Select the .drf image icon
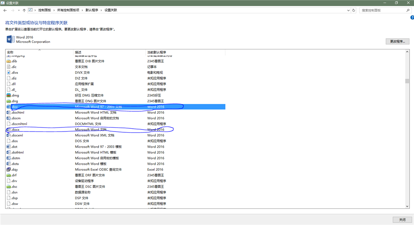Screen dimensions: 414x225 (8, 175)
